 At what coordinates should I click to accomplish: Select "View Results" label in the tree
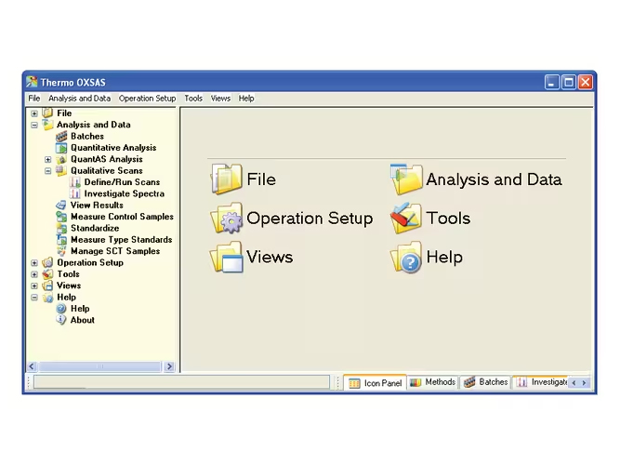click(97, 205)
